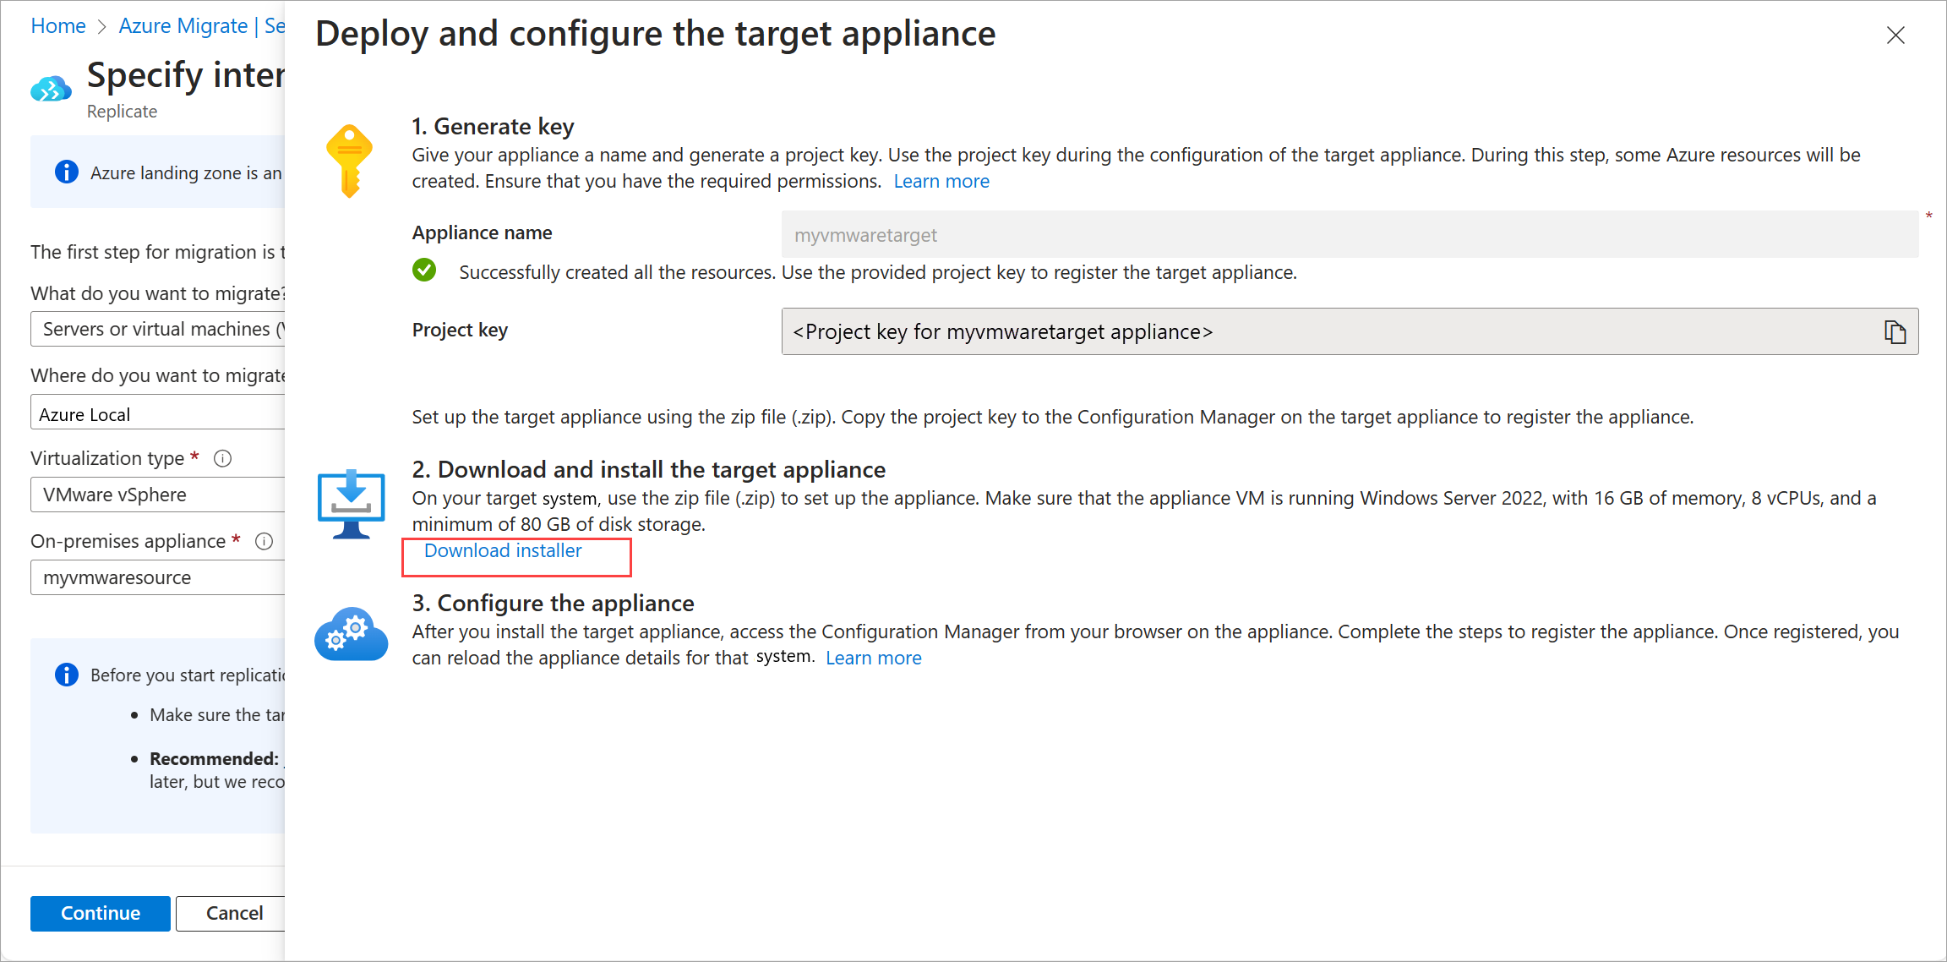This screenshot has width=1947, height=962.
Task: Click the cloud gears Configure appliance icon
Action: pyautogui.click(x=351, y=634)
